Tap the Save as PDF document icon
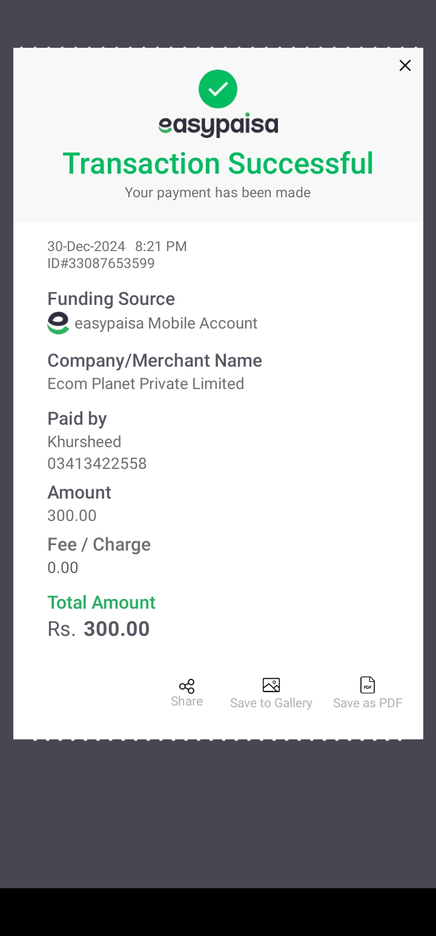This screenshot has width=436, height=936. click(x=368, y=685)
